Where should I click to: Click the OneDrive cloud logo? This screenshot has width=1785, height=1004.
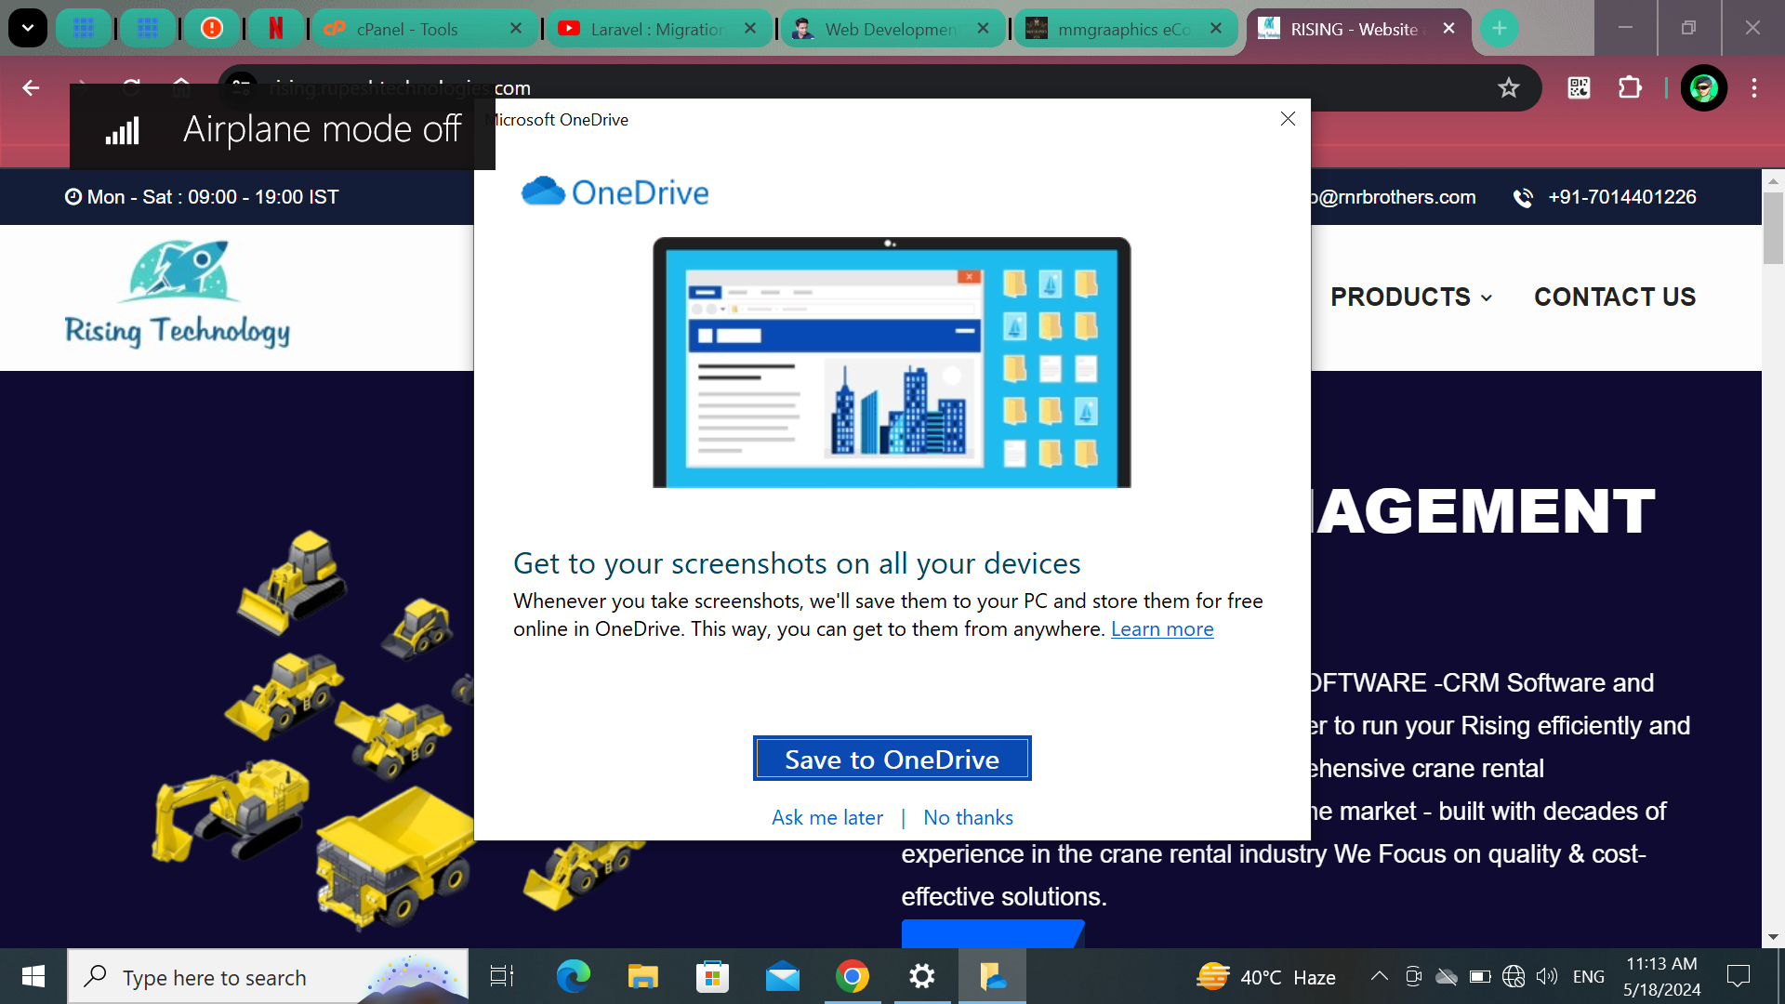[x=543, y=192]
